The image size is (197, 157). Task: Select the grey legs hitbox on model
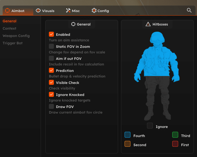(x=158, y=98)
